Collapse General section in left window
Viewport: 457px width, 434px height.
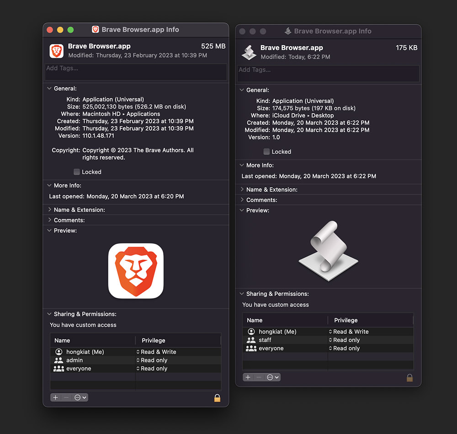pyautogui.click(x=49, y=88)
